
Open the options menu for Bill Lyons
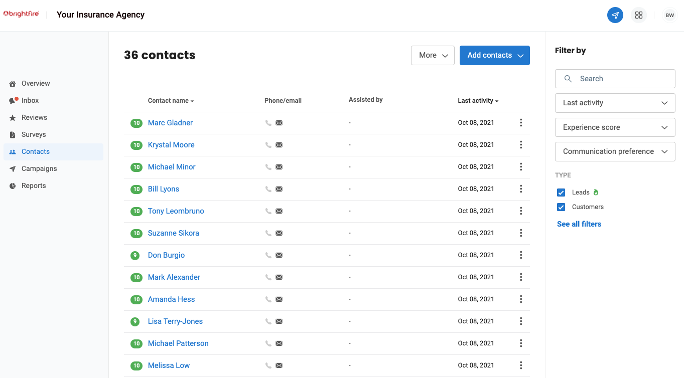[521, 189]
